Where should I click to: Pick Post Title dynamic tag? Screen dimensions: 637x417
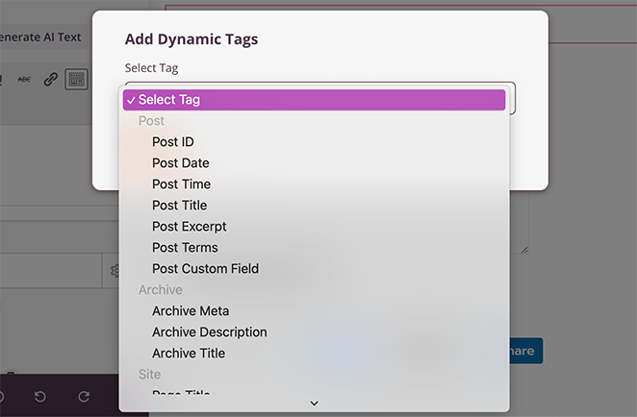[180, 206]
